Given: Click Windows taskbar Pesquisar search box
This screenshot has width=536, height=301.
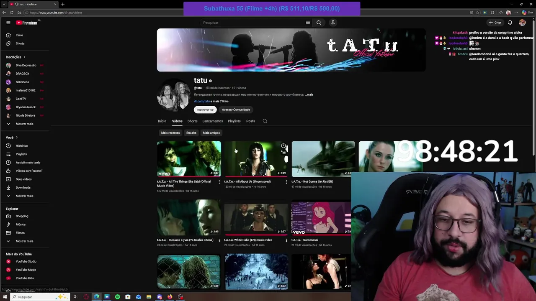Looking at the screenshot, I should (40, 297).
